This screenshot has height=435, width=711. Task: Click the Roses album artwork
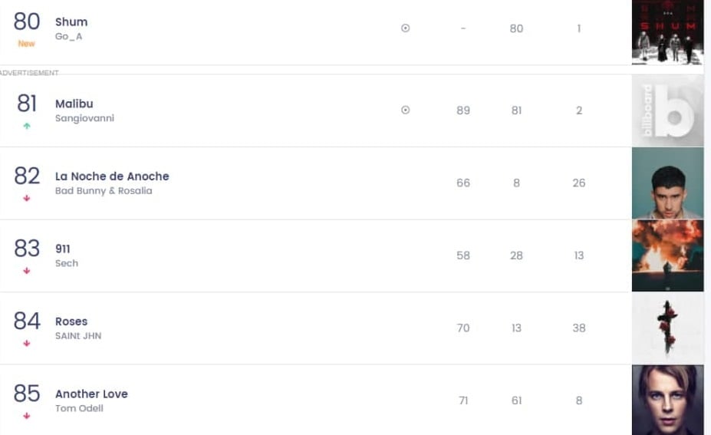[667, 328]
